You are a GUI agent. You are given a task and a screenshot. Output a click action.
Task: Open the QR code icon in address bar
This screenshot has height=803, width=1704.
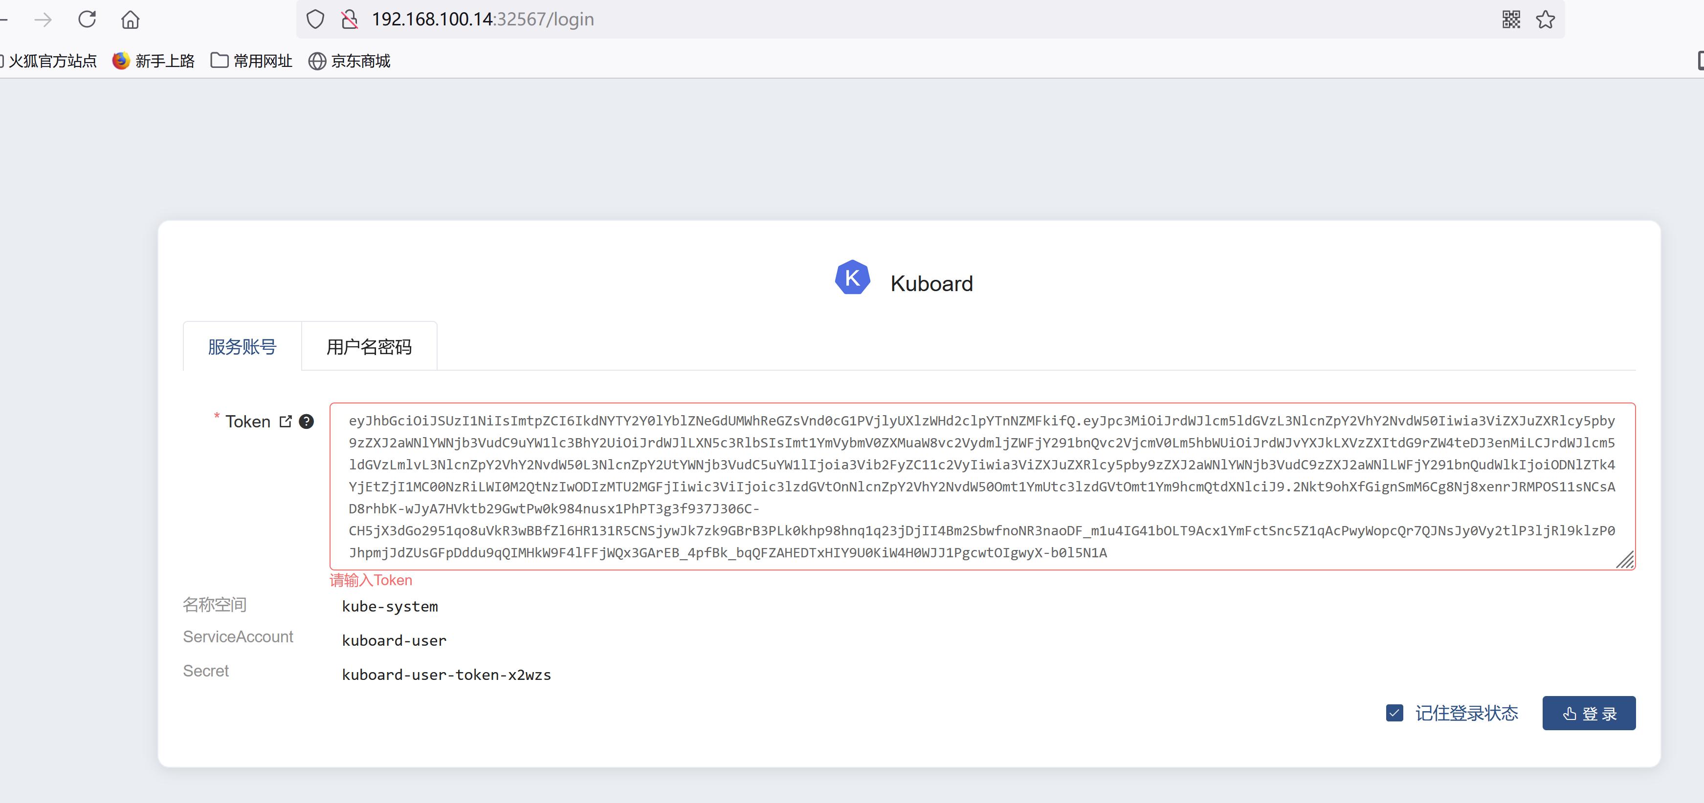click(1511, 19)
